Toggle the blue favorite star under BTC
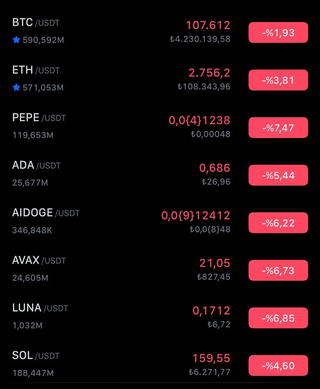Image resolution: width=320 pixels, height=389 pixels. (16, 40)
